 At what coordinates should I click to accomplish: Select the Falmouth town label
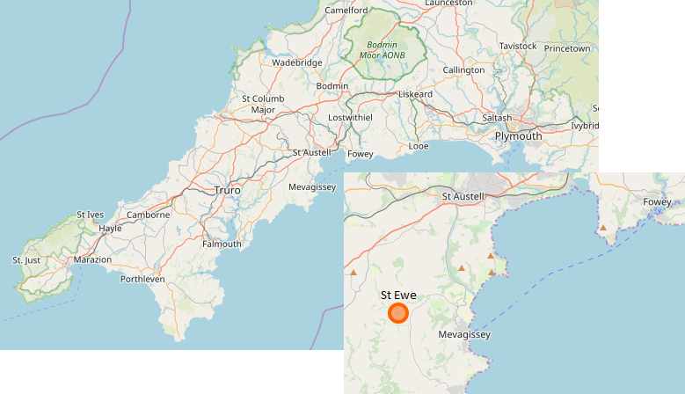point(222,244)
